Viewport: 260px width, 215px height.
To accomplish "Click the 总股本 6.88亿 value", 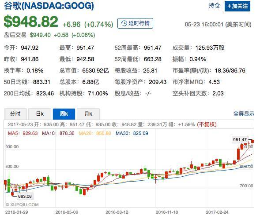I will pos(90,82).
